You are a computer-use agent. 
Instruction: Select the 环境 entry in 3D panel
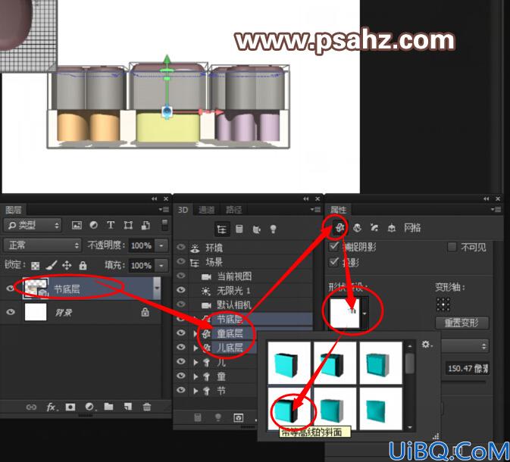pyautogui.click(x=214, y=248)
